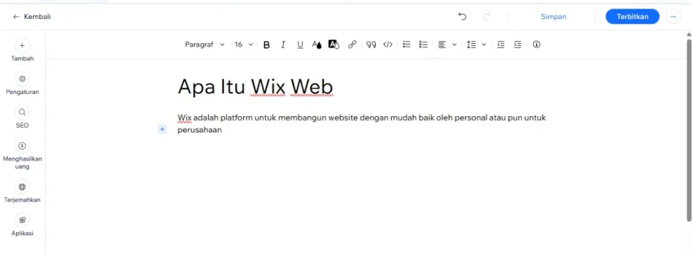
Task: Click in the body paragraph text
Action: tap(362, 124)
